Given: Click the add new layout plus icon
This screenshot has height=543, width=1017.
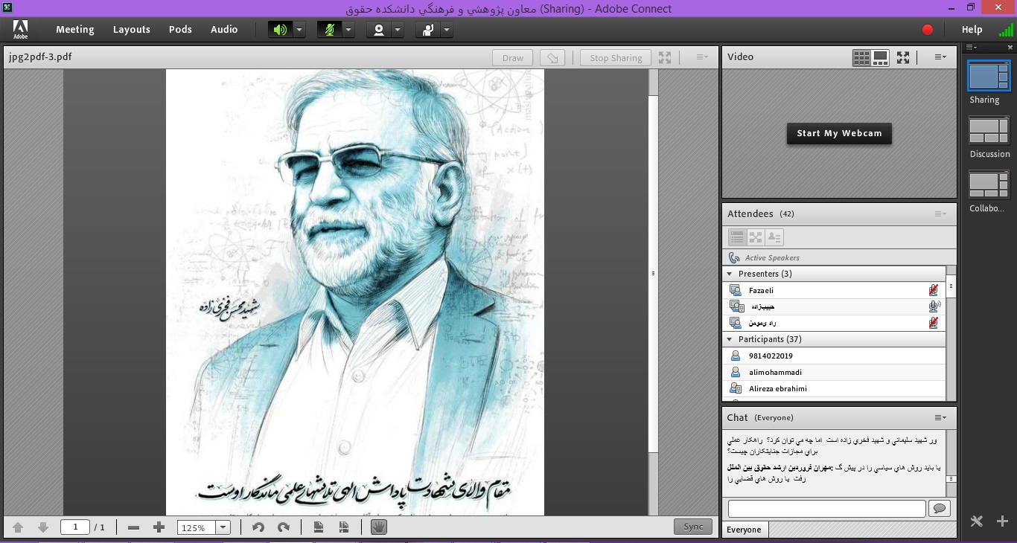Looking at the screenshot, I should [1002, 521].
